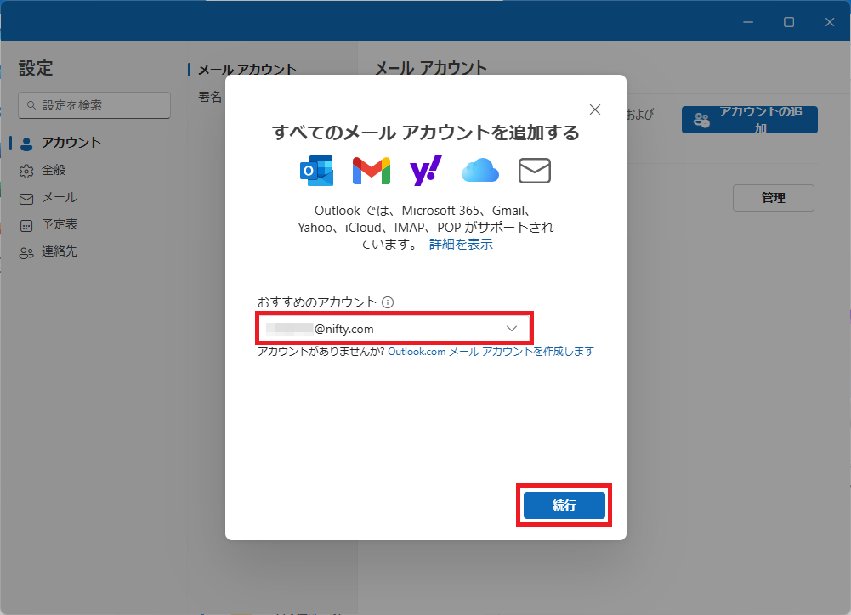
Task: Open 署名 submenu item
Action: tap(209, 97)
